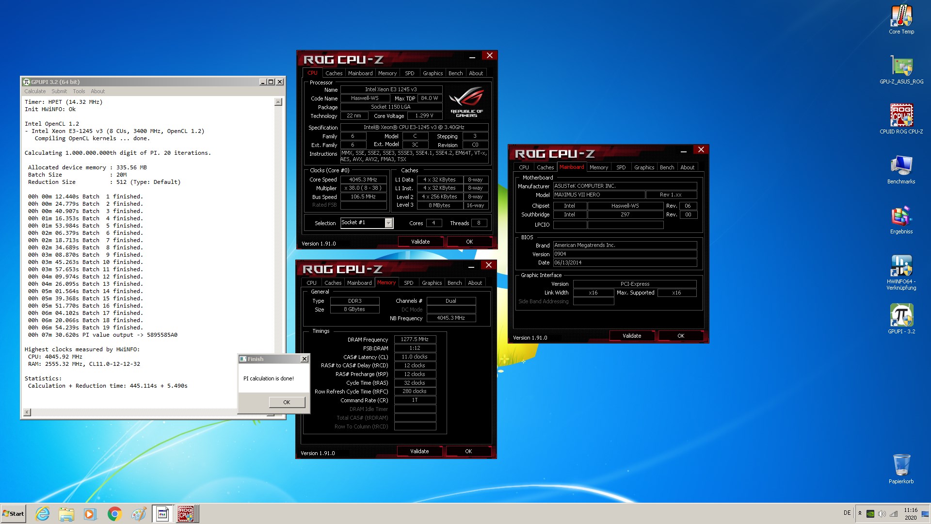Viewport: 931px width, 524px height.
Task: Click GPUPI log scrollbar up arrow
Action: pyautogui.click(x=278, y=102)
